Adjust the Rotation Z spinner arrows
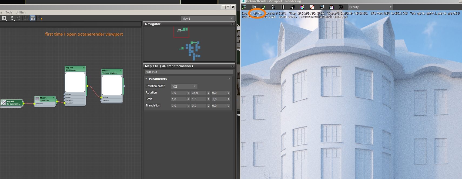 click(x=229, y=93)
